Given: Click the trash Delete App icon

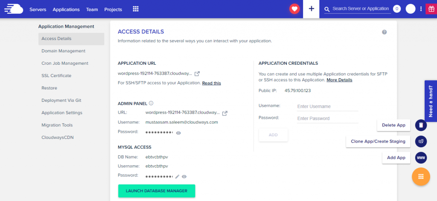Looking at the screenshot, I should point(421,125).
